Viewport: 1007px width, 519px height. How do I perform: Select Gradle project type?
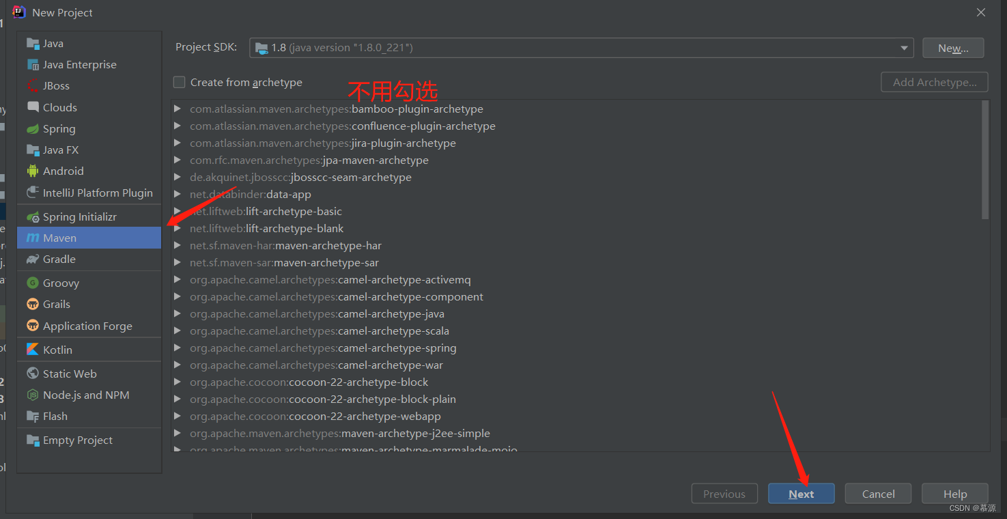click(x=89, y=259)
